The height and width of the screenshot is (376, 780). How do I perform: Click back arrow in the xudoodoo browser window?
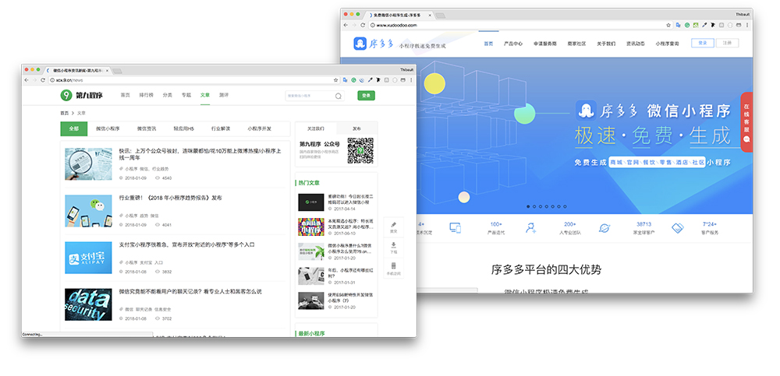pyautogui.click(x=346, y=25)
